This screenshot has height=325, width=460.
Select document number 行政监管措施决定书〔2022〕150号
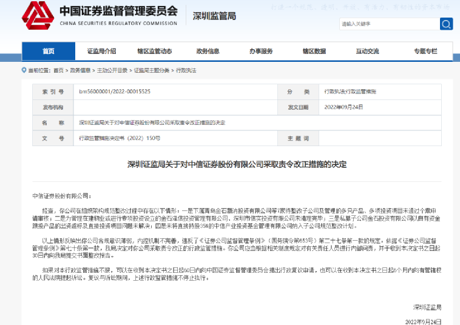coord(120,138)
